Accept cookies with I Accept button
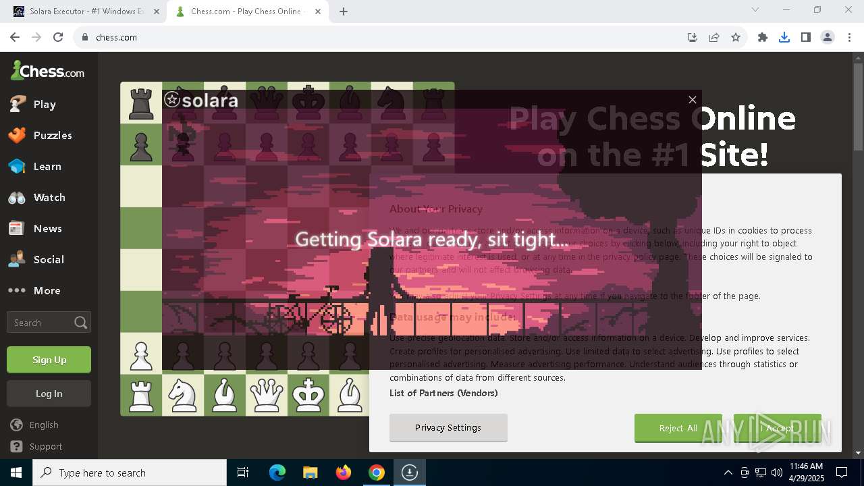864x486 pixels. click(778, 428)
